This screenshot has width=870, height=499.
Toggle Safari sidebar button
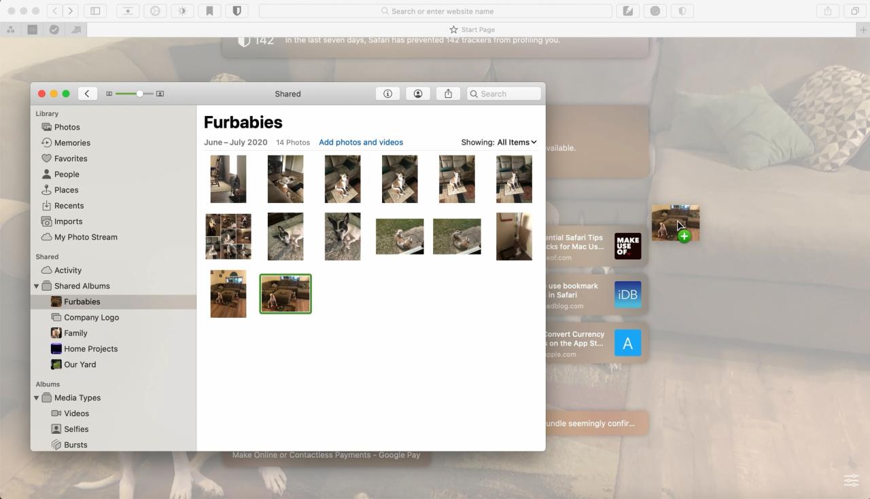[95, 11]
